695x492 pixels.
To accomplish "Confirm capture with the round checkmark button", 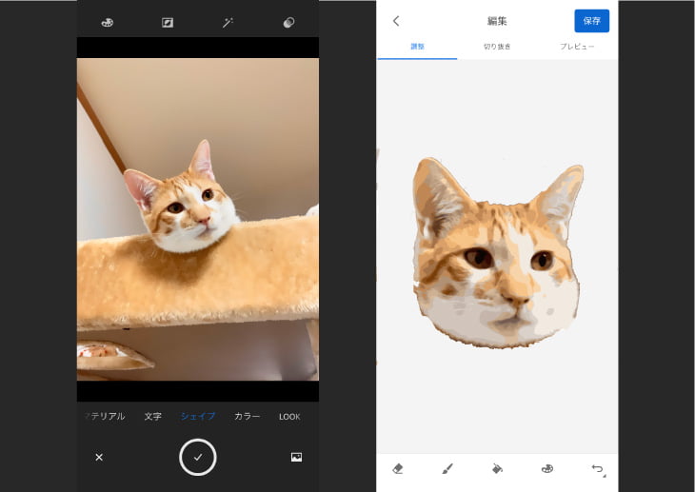I will click(198, 458).
